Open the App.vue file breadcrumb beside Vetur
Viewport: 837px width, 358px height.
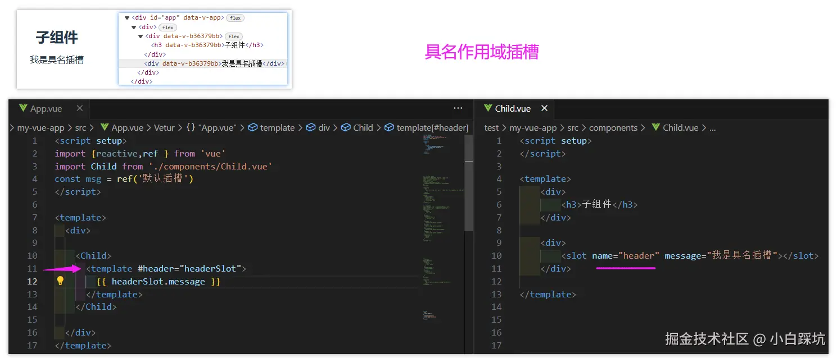click(x=122, y=127)
